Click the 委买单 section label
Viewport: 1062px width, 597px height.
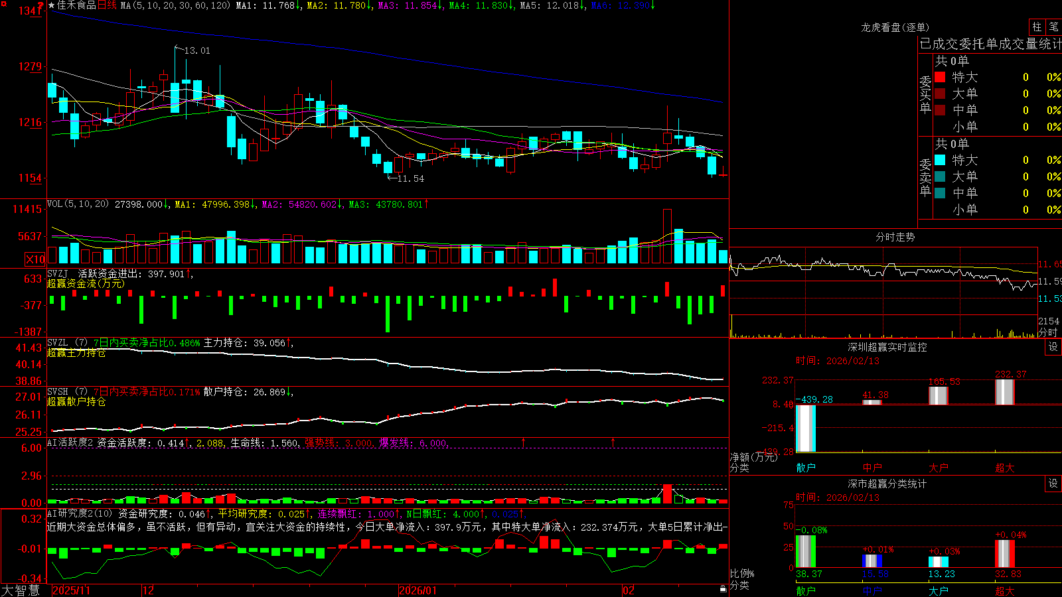[x=925, y=95]
